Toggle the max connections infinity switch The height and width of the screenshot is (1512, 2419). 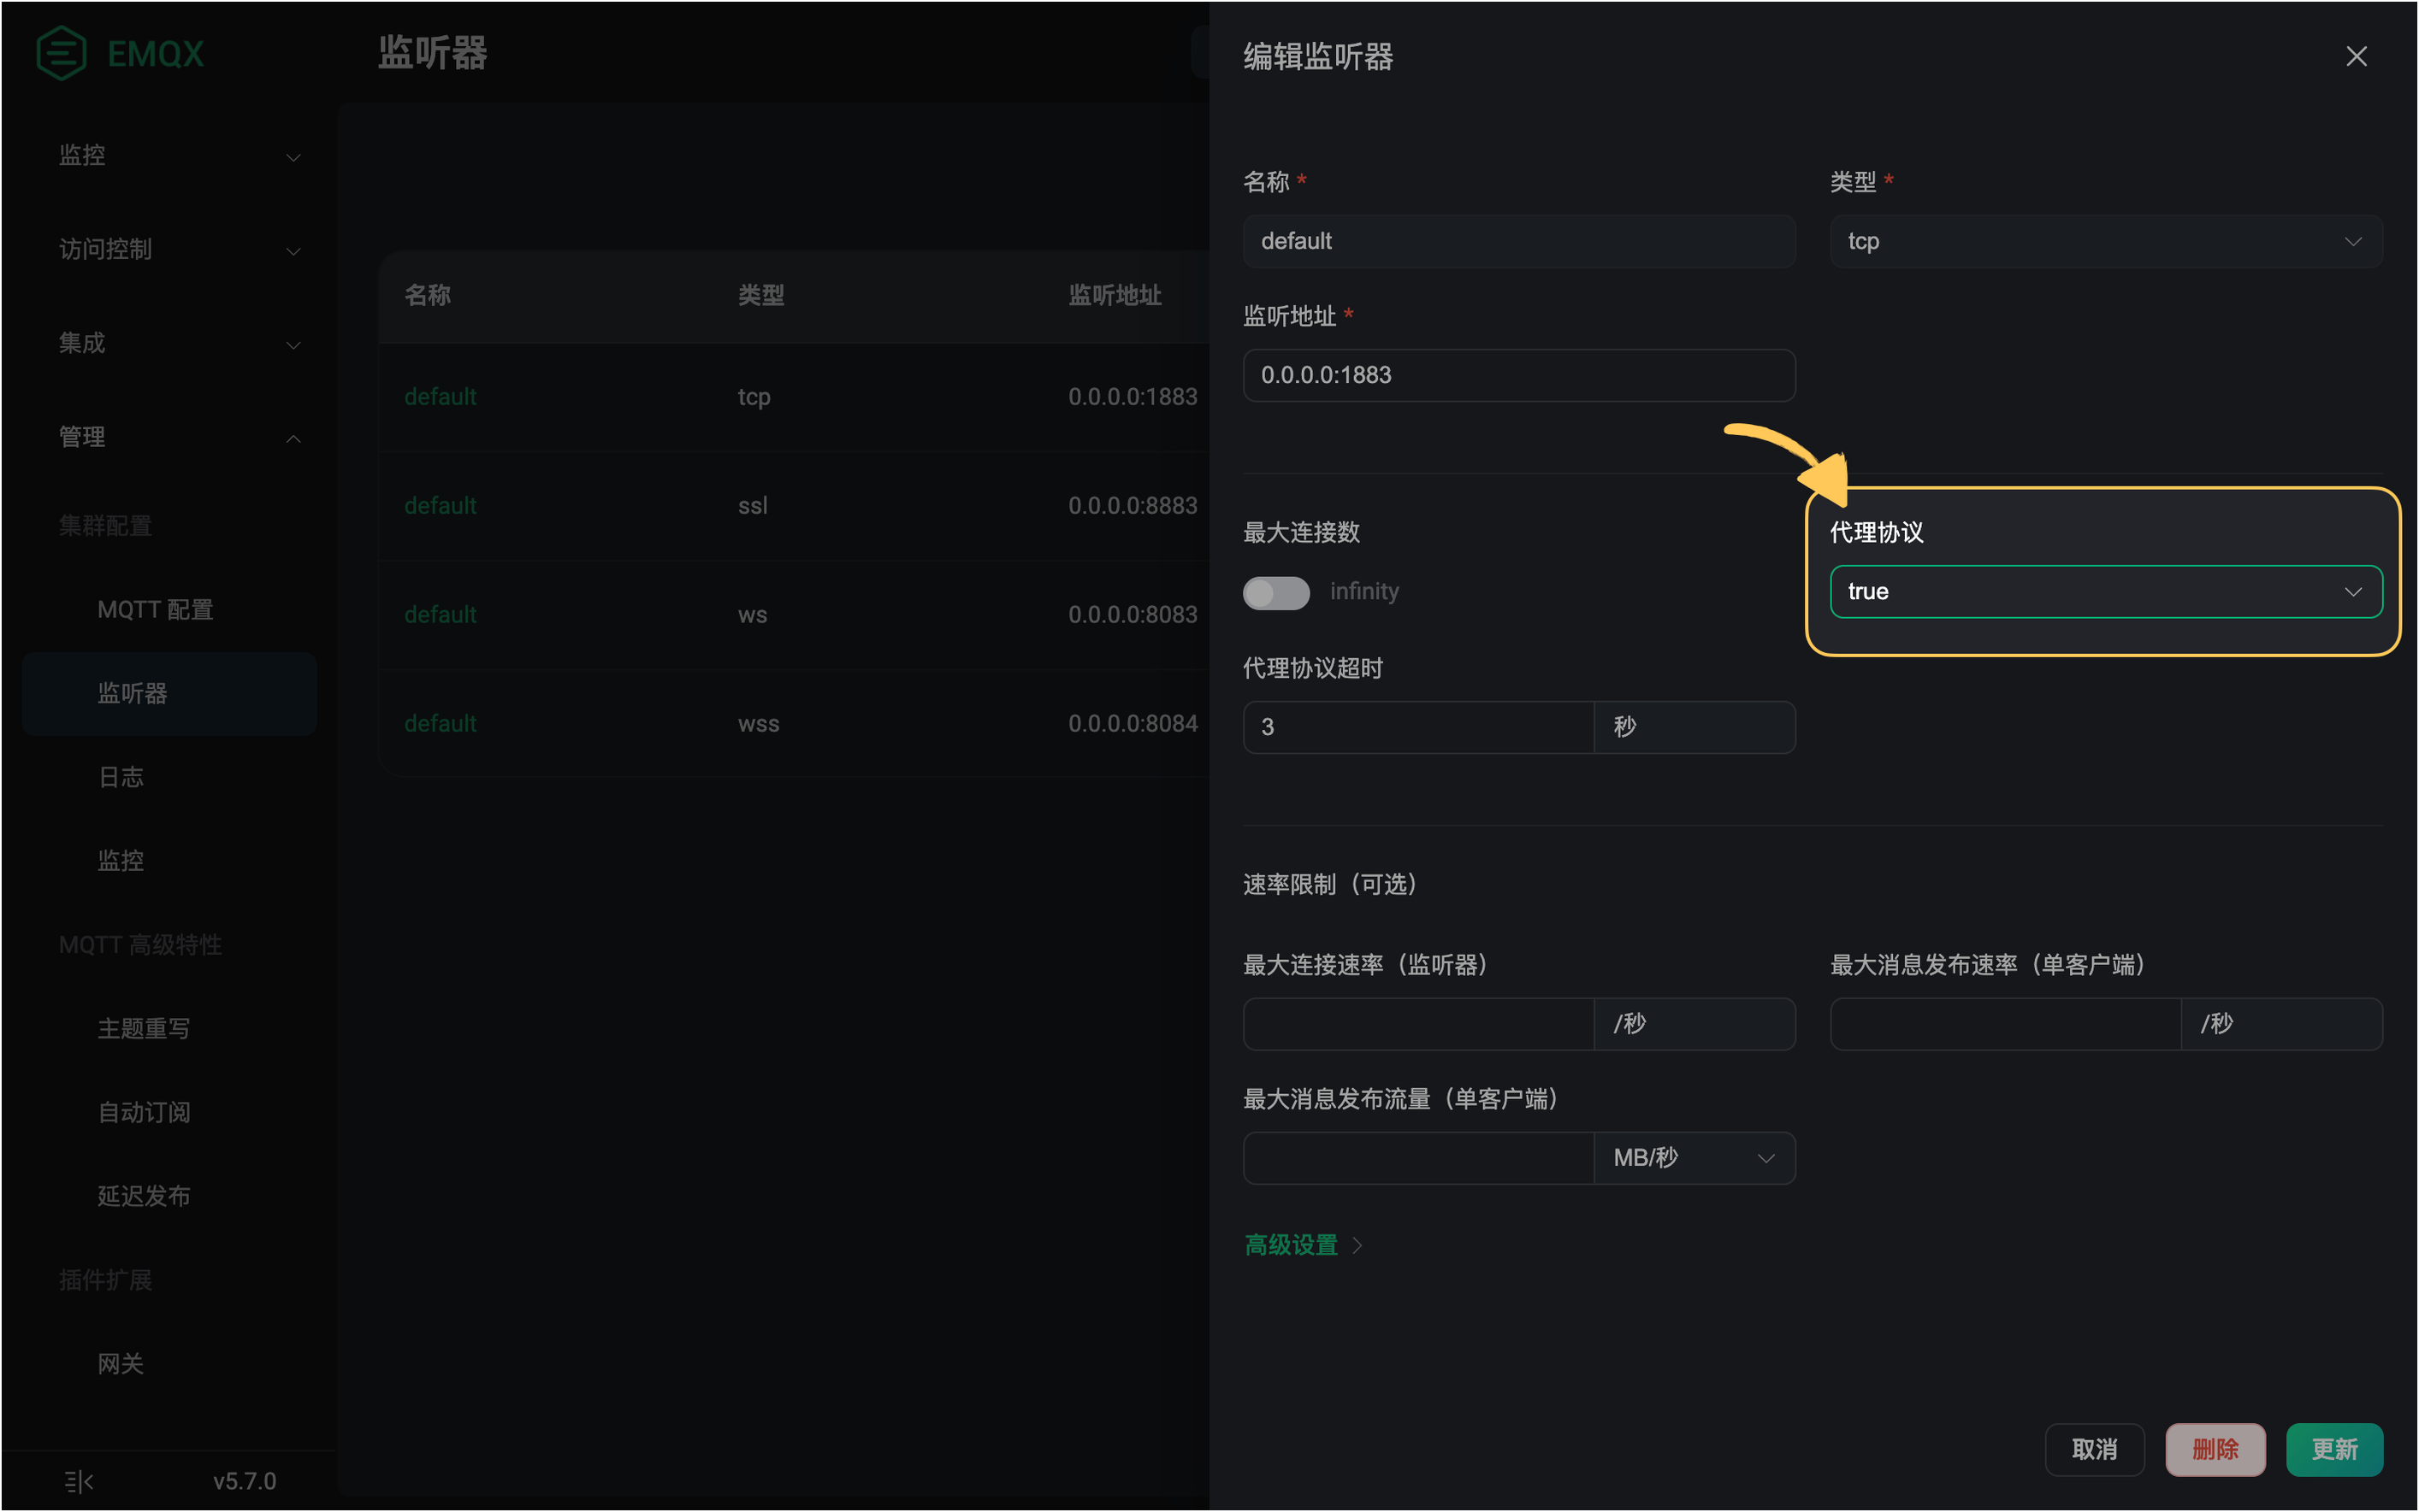pos(1276,593)
